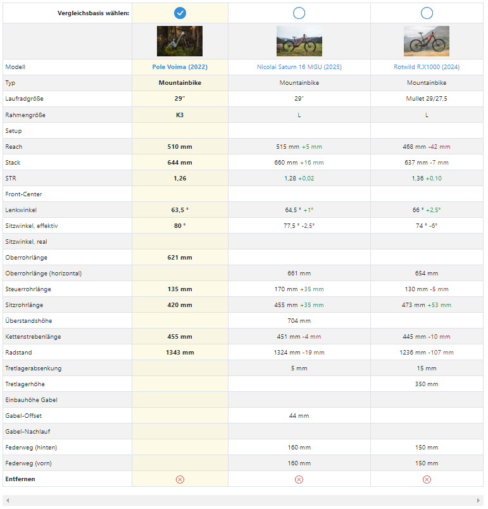Click Rotwild STR value 1,36

coord(418,179)
